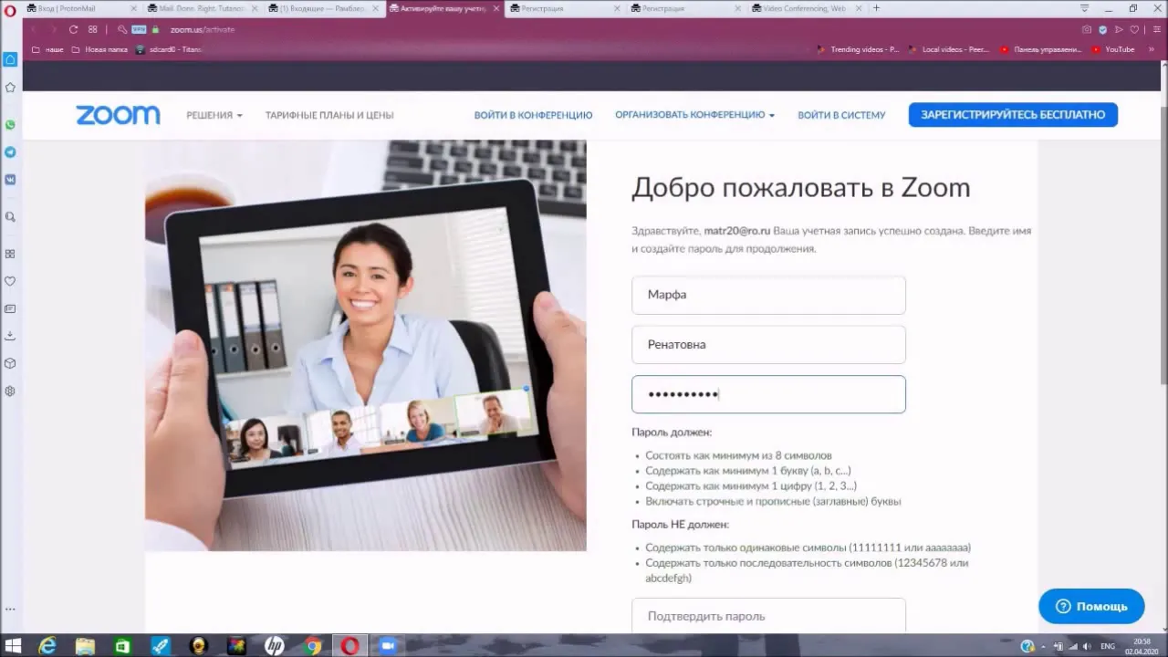
Task: Click the Zoom logo in the header
Action: point(118,115)
